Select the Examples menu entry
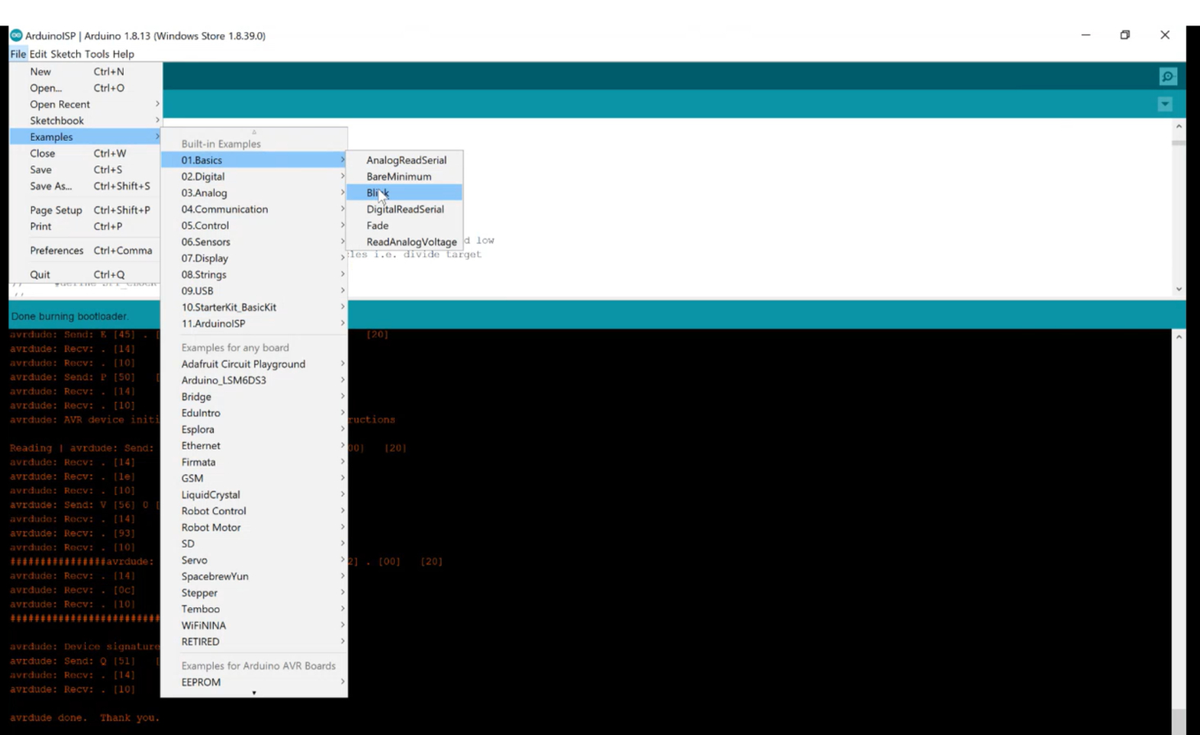 86,138
